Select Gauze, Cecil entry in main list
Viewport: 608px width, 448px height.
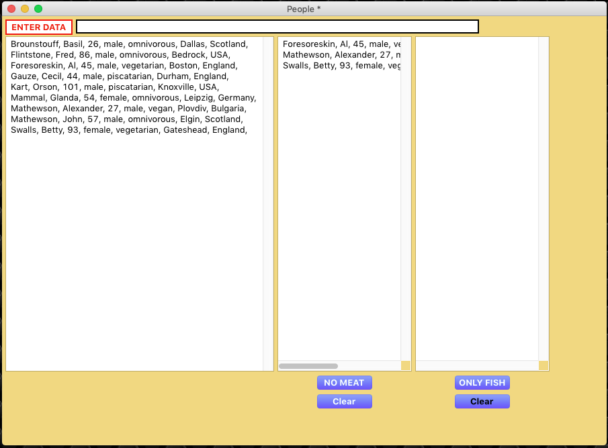[x=120, y=76]
